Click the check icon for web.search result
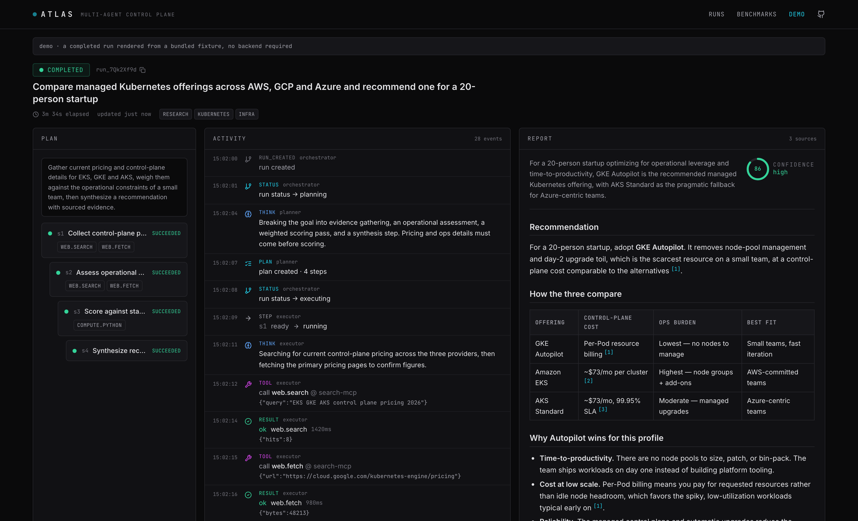Image resolution: width=858 pixels, height=521 pixels. tap(248, 421)
